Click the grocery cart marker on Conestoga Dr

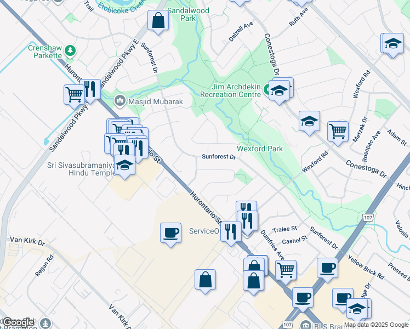pos(338,133)
